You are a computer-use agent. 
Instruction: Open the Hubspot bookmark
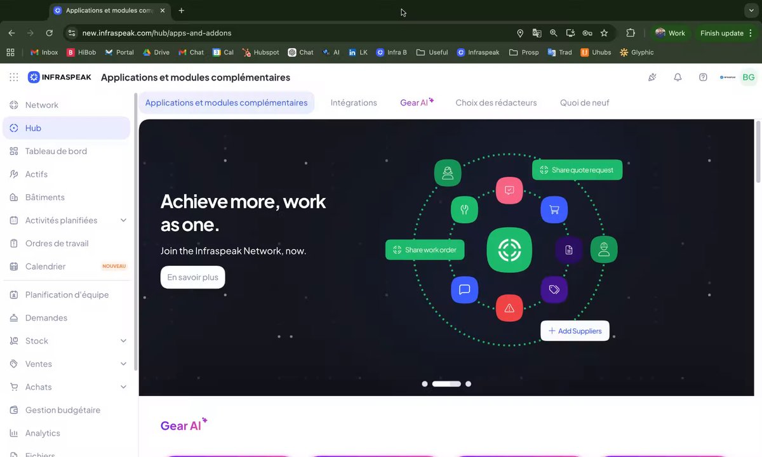pyautogui.click(x=260, y=53)
